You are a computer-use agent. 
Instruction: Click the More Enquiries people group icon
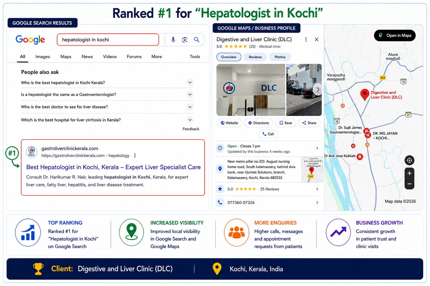coord(237,233)
